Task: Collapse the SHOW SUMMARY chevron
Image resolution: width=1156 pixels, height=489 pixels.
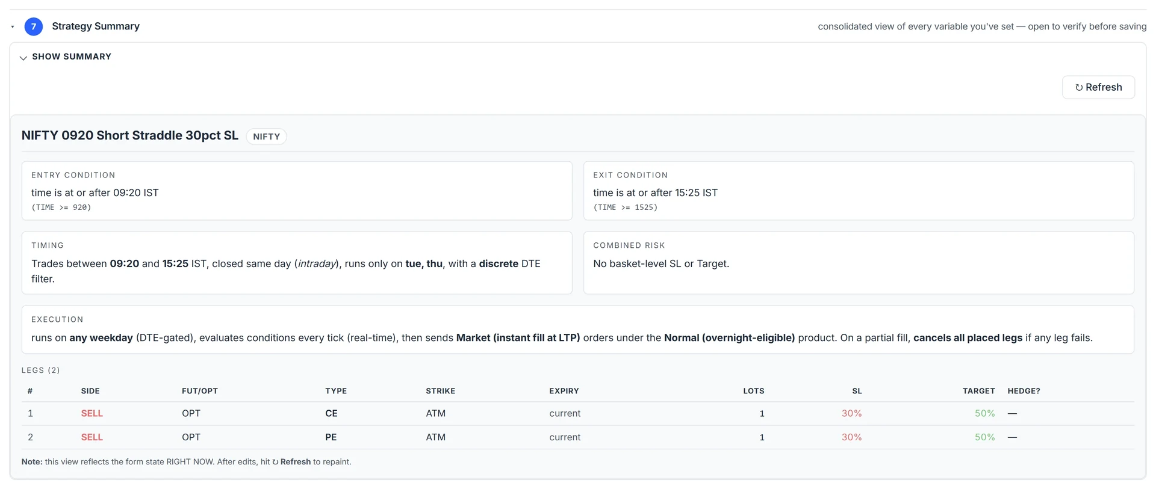Action: pos(23,58)
